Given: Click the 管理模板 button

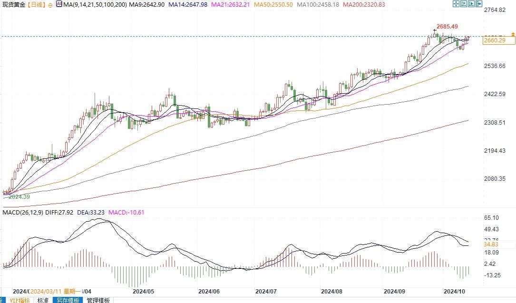Looking at the screenshot, I should tap(98, 300).
